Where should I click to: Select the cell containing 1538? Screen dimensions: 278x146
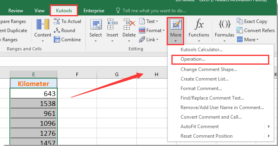coord(33,103)
